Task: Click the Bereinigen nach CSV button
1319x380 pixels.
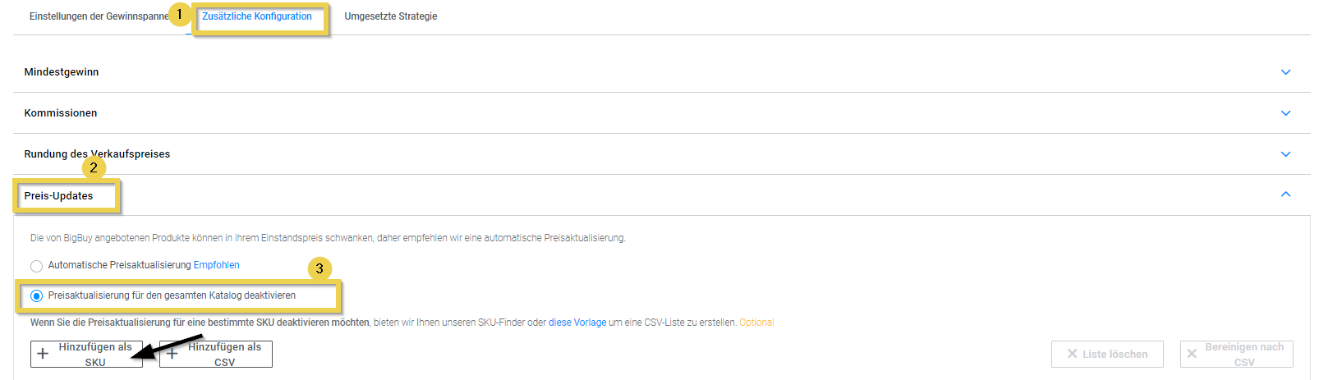Action: click(x=1236, y=354)
